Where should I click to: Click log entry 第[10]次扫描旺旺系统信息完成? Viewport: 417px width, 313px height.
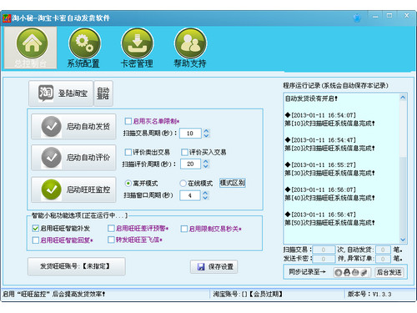(x=329, y=124)
